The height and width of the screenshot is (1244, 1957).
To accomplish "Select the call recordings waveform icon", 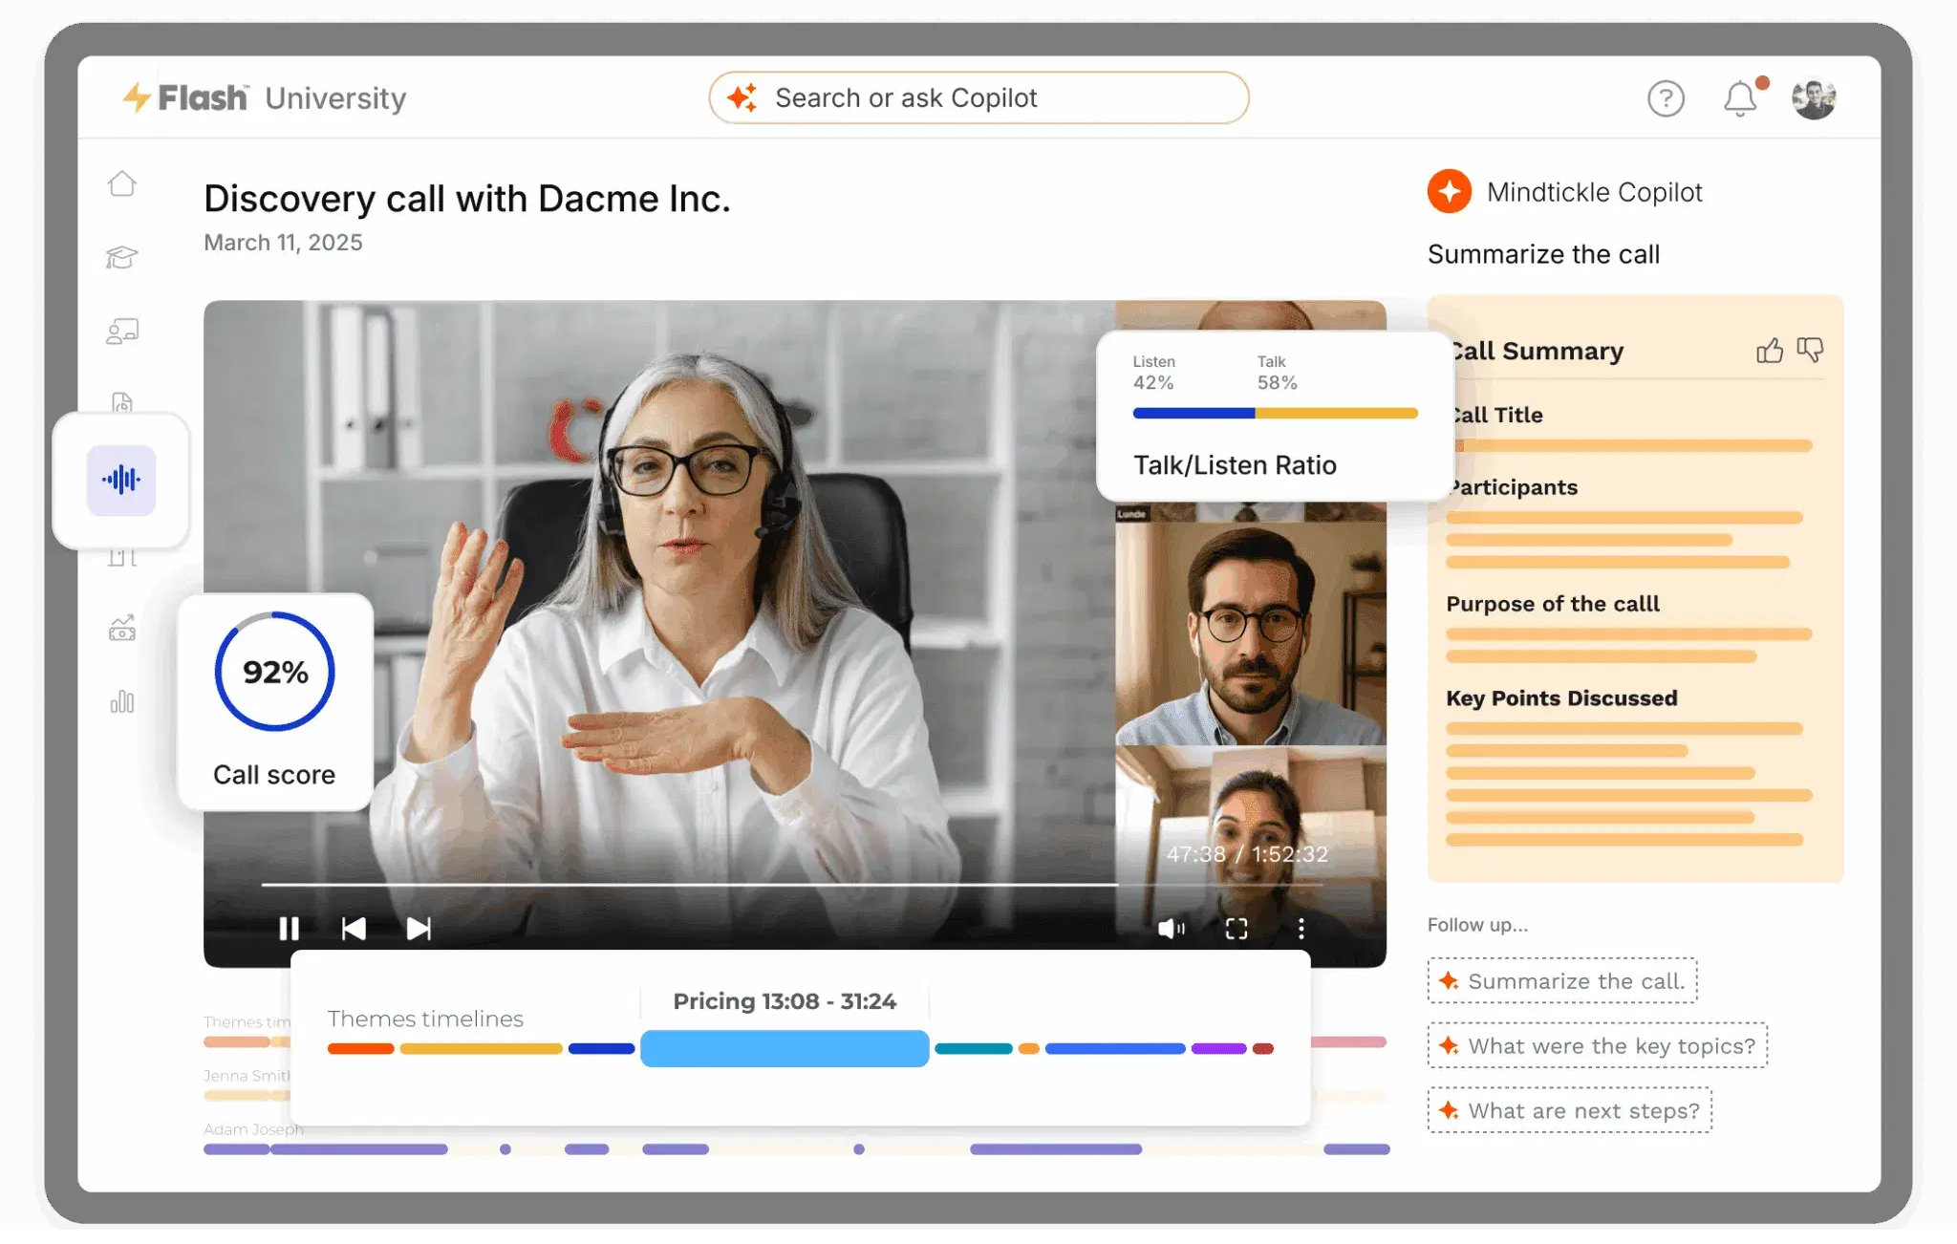I will 121,480.
